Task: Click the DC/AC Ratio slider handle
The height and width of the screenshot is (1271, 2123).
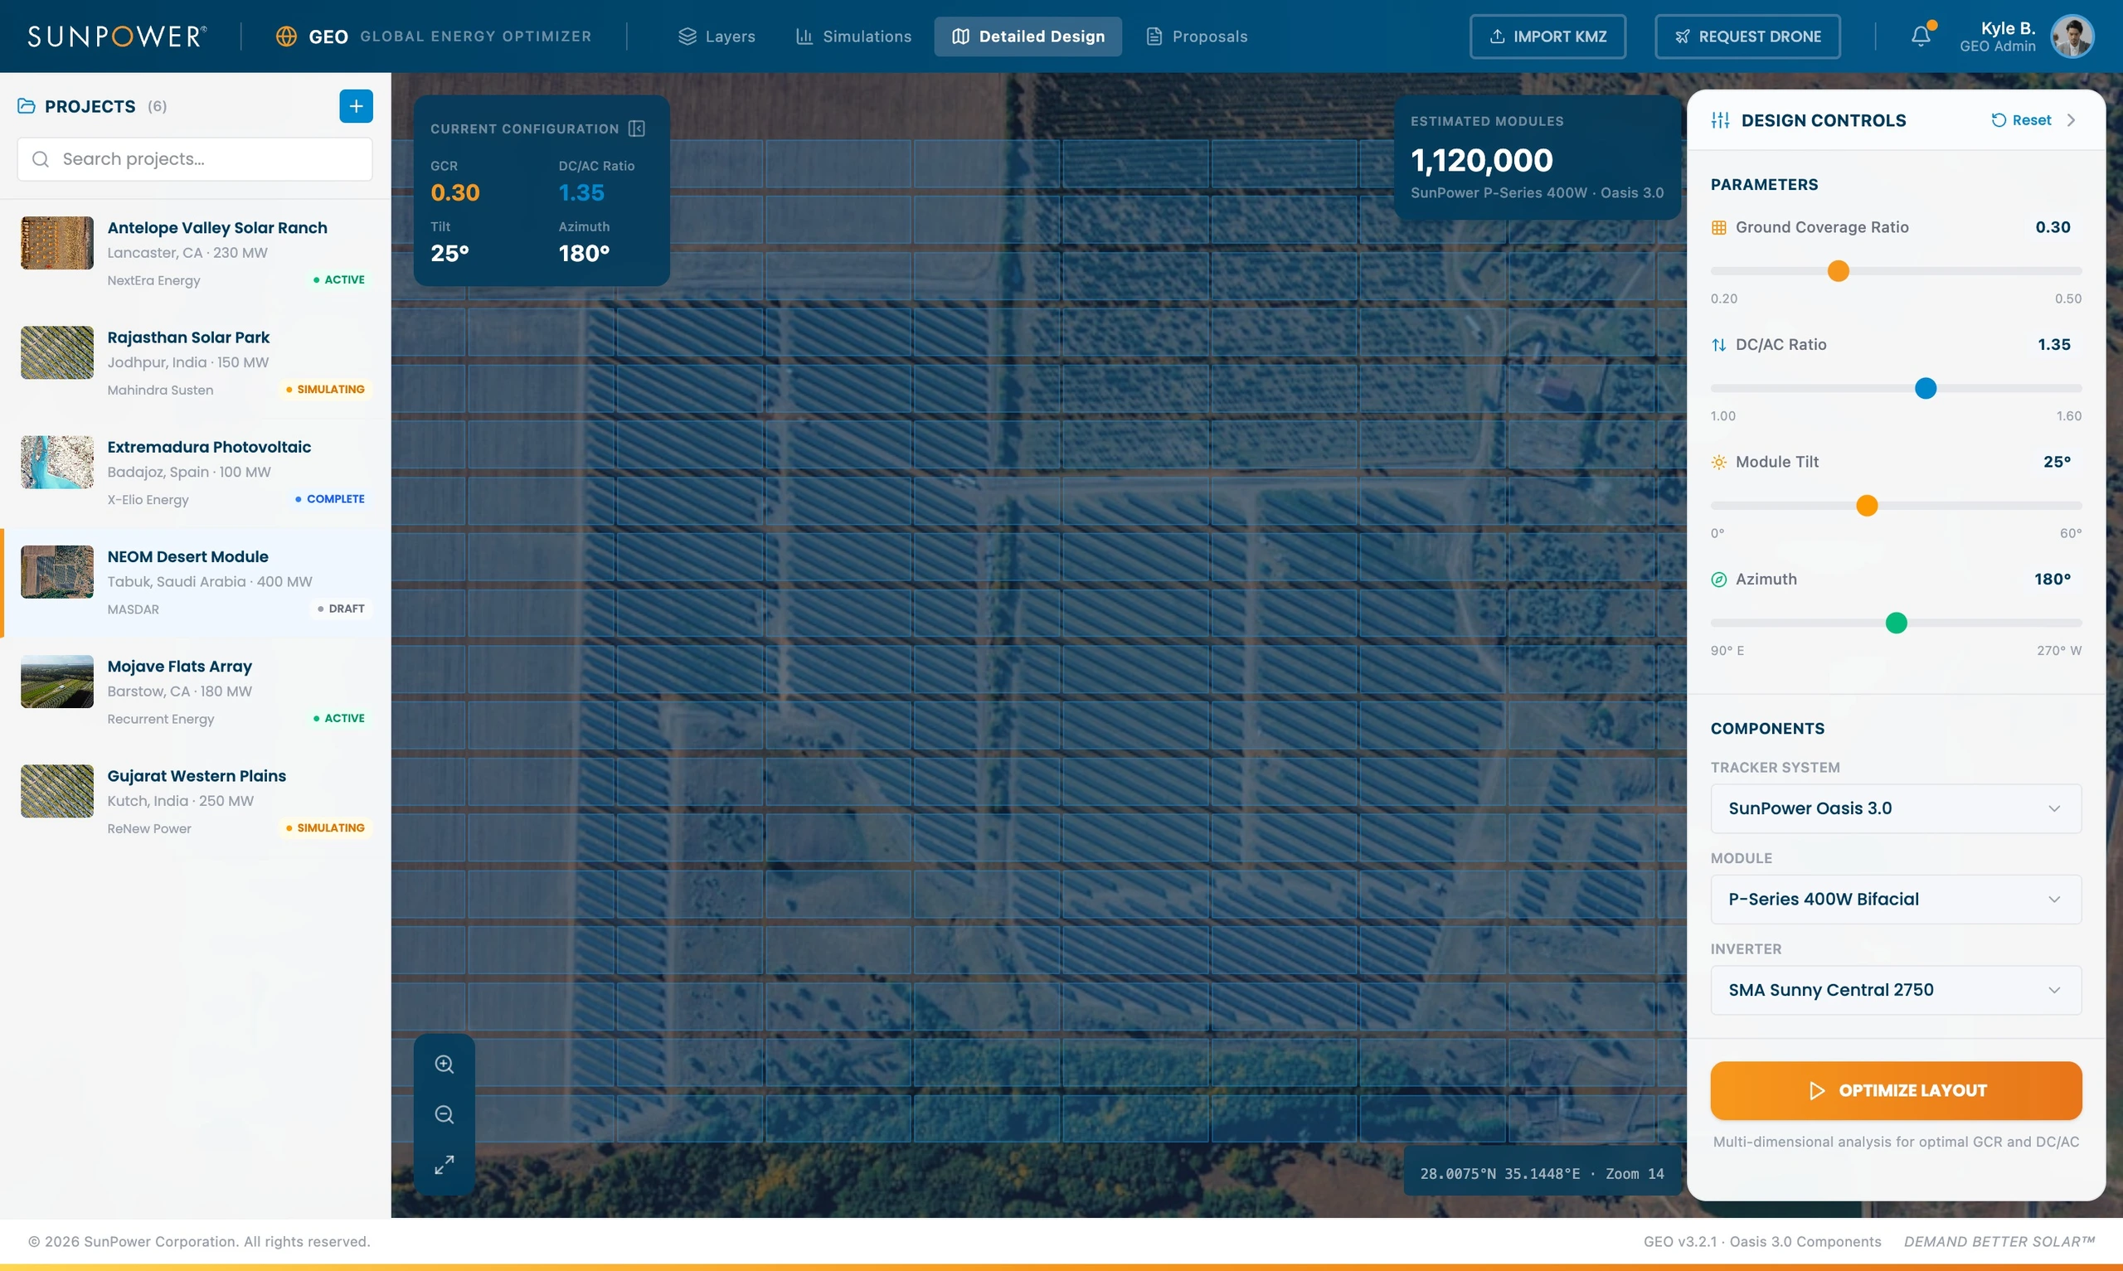Action: click(1925, 388)
